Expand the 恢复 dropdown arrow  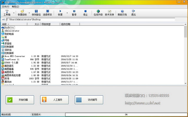[67, 13]
